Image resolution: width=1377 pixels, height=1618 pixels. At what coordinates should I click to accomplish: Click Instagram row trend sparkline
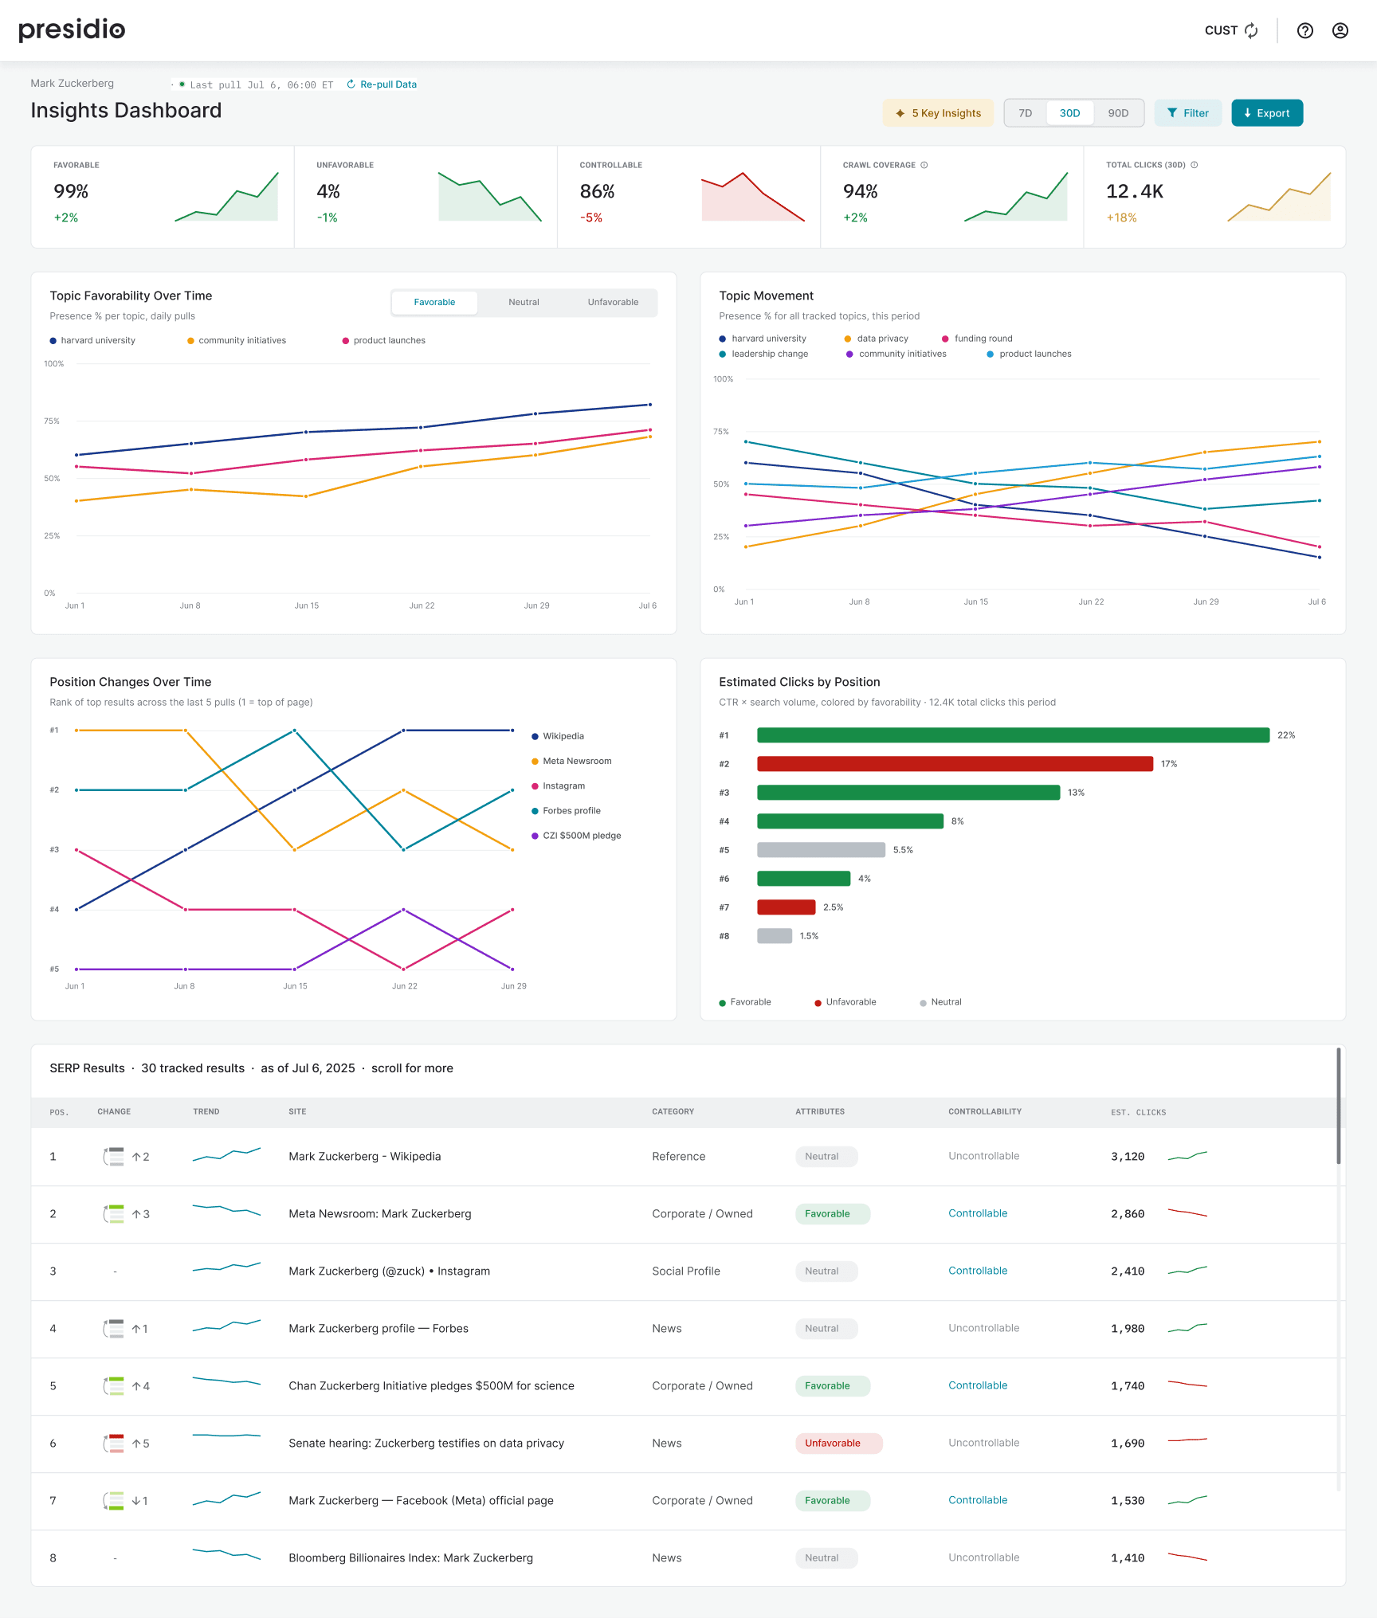[x=226, y=1267]
